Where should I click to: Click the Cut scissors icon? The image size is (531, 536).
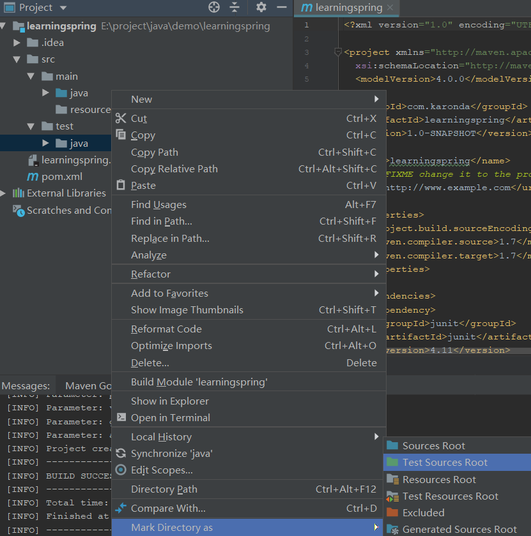tap(121, 118)
